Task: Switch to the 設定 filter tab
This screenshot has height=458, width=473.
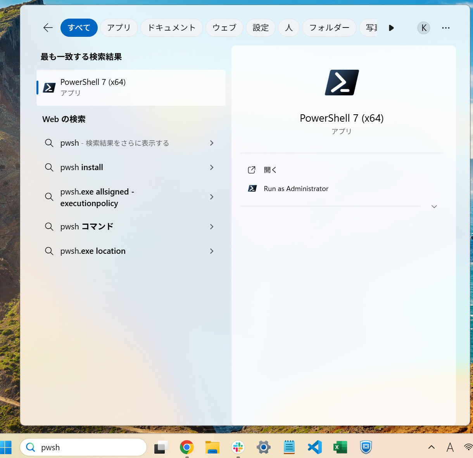Action: click(261, 28)
